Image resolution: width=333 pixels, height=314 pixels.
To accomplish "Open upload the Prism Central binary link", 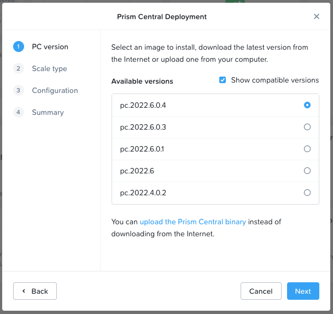I will (x=192, y=222).
